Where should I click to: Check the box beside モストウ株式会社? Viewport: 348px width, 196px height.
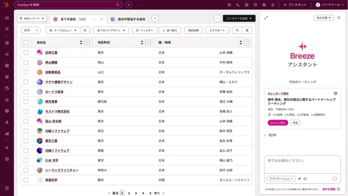[x=26, y=111]
